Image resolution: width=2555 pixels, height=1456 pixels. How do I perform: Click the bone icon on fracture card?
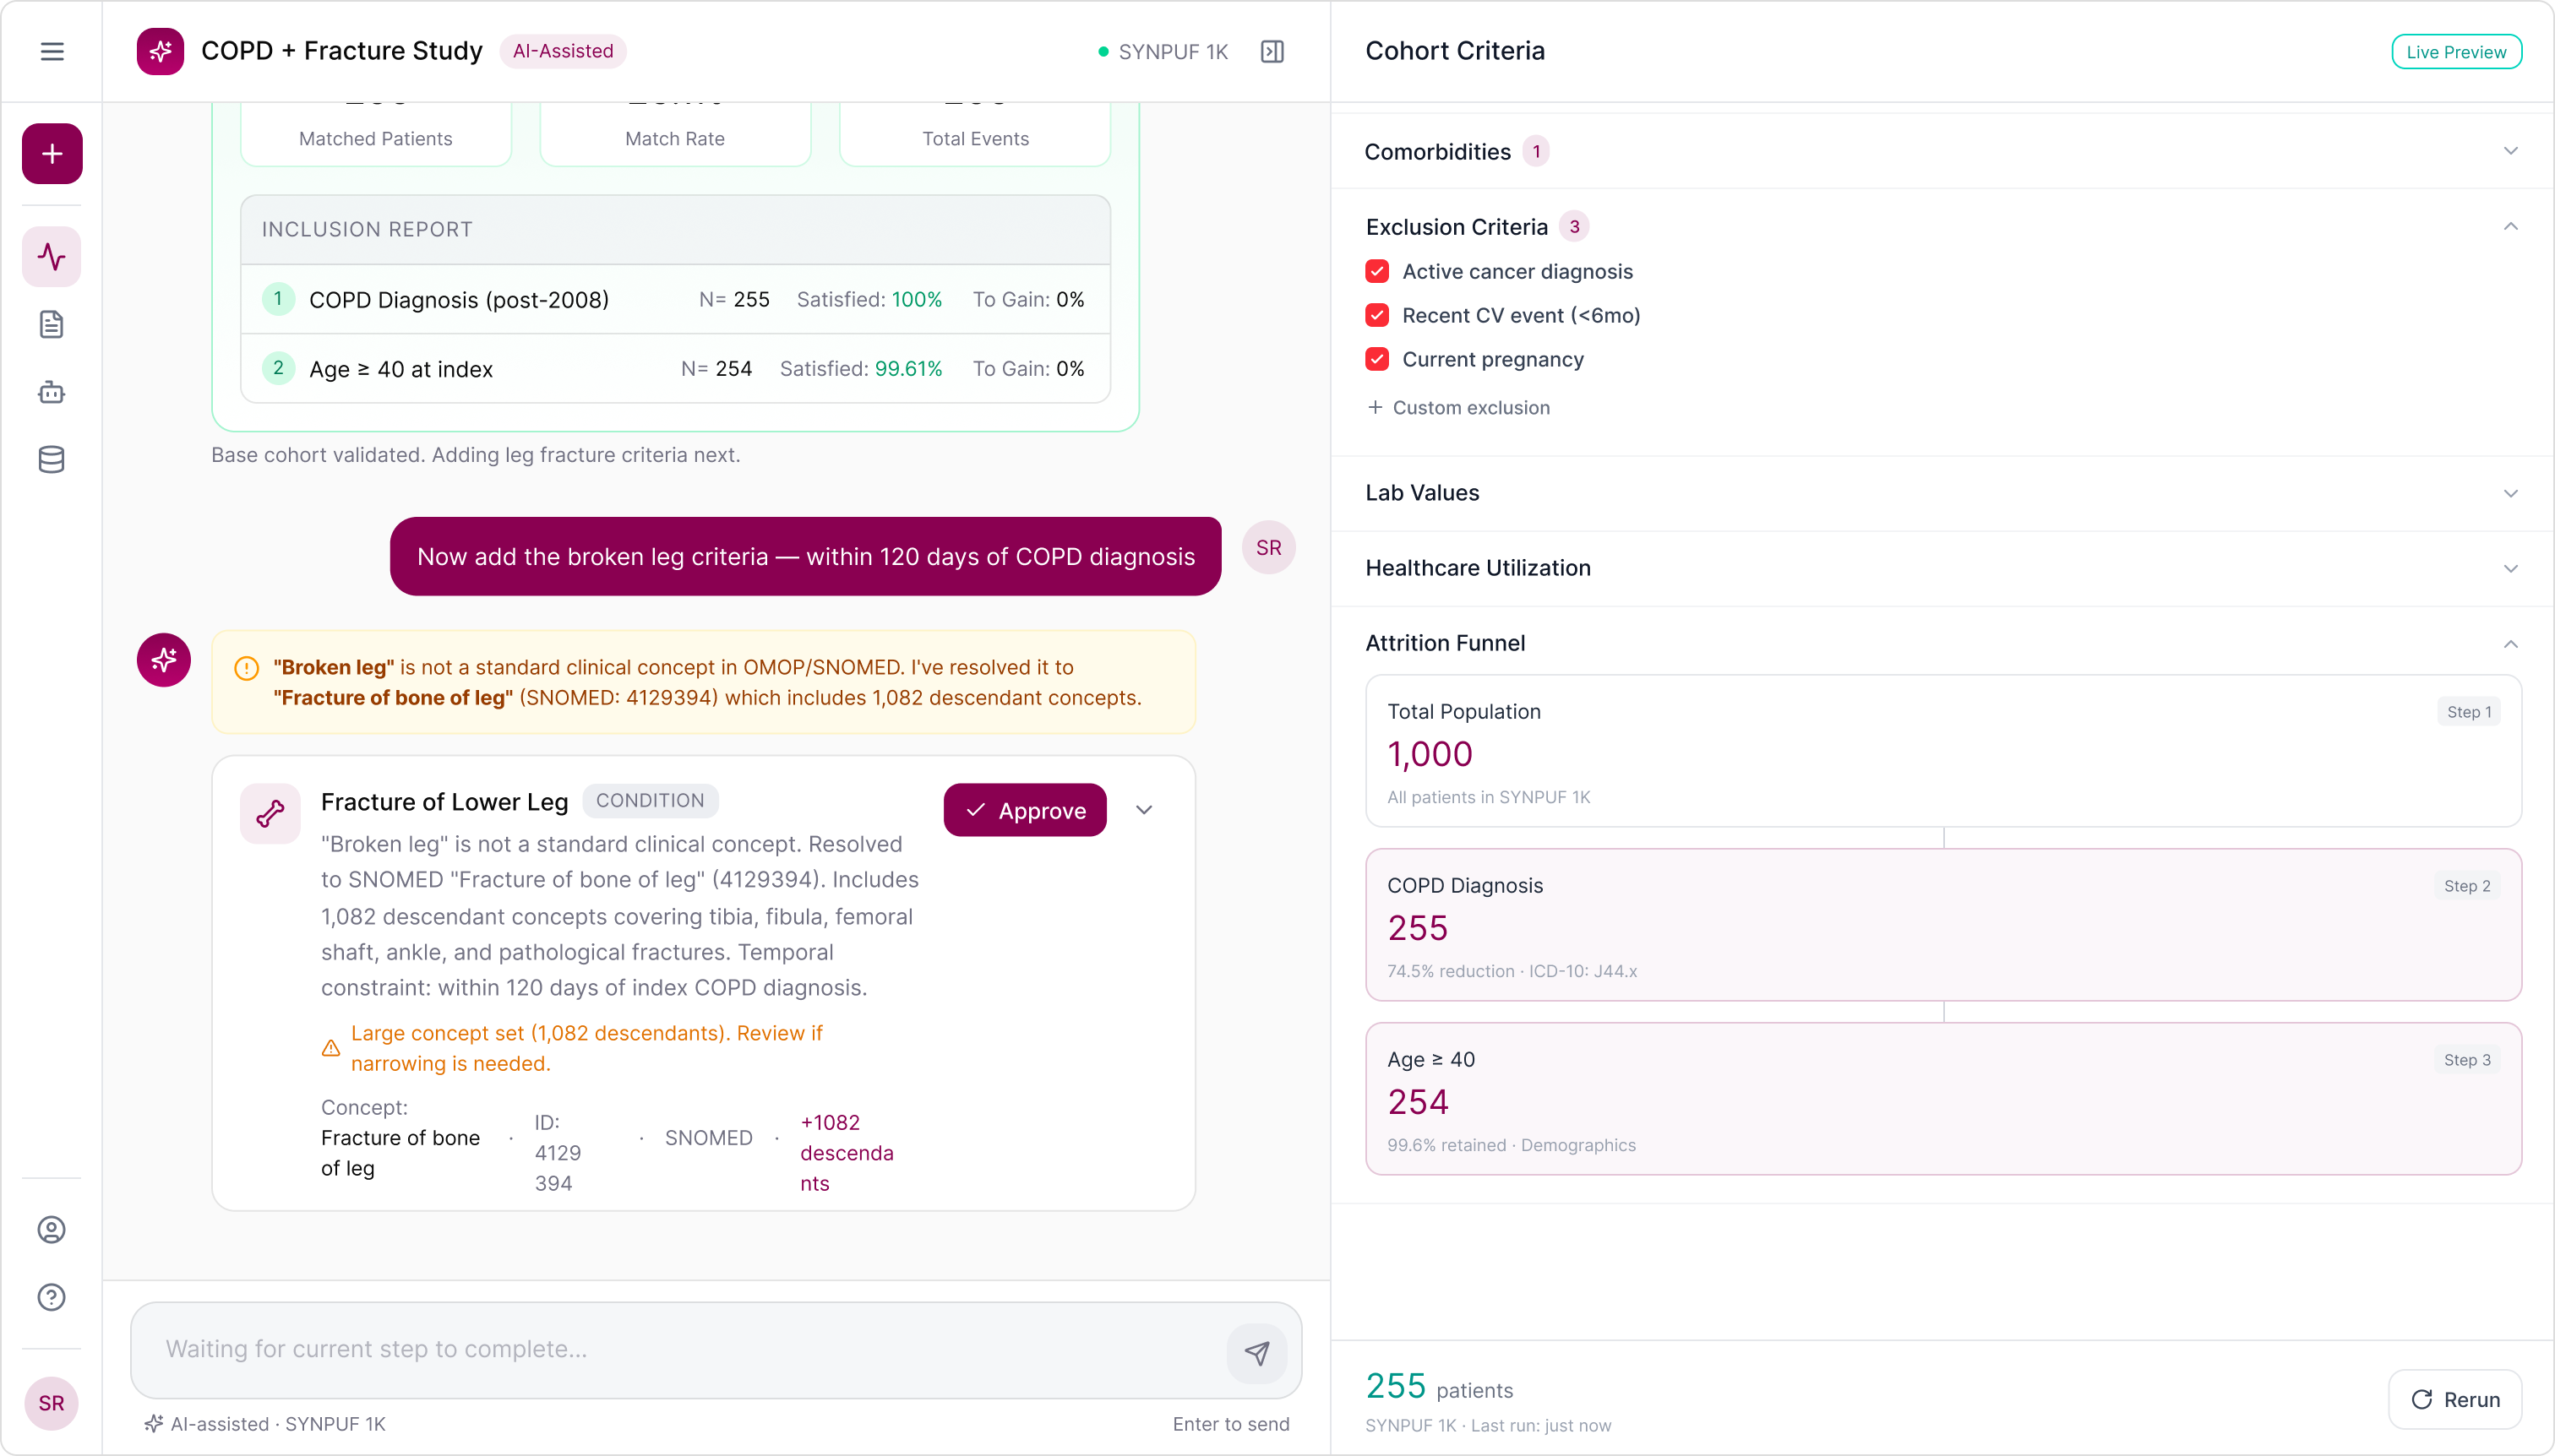coord(270,813)
